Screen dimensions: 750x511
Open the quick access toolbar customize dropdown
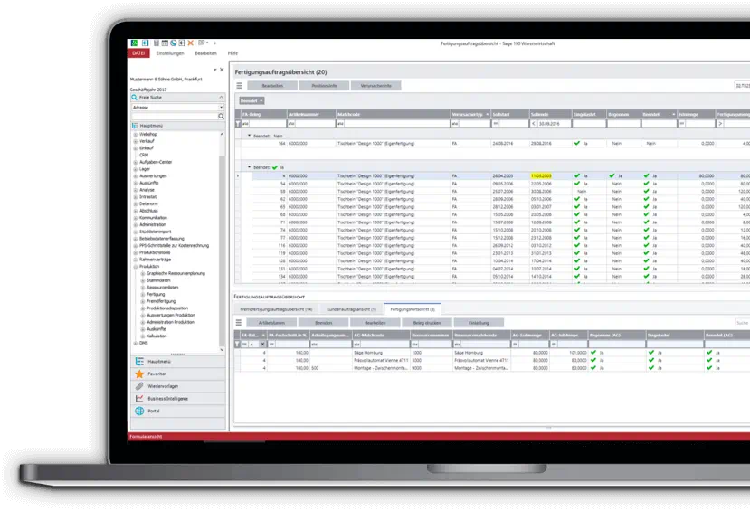pos(214,43)
